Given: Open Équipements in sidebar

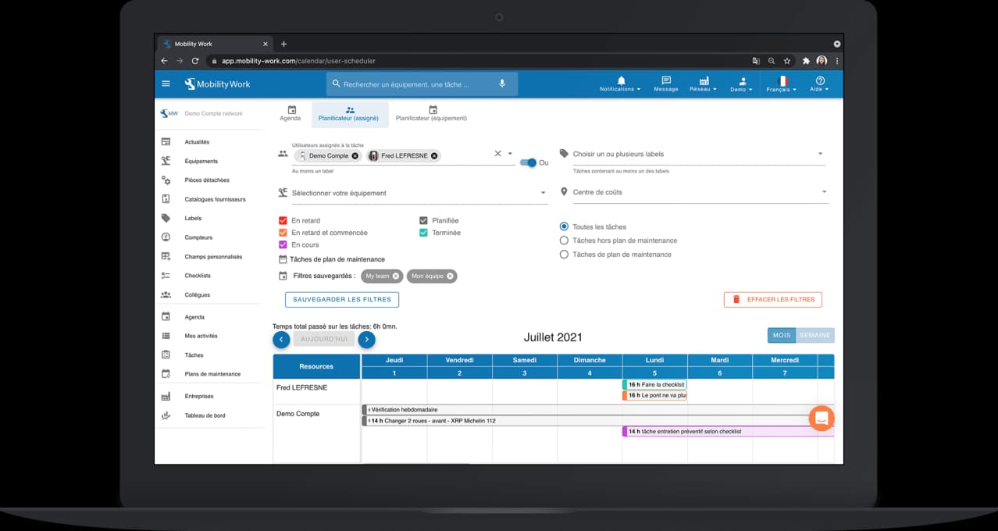Looking at the screenshot, I should 201,161.
